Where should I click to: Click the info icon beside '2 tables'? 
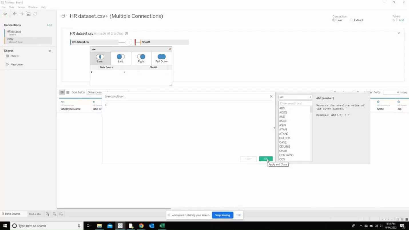126,33
